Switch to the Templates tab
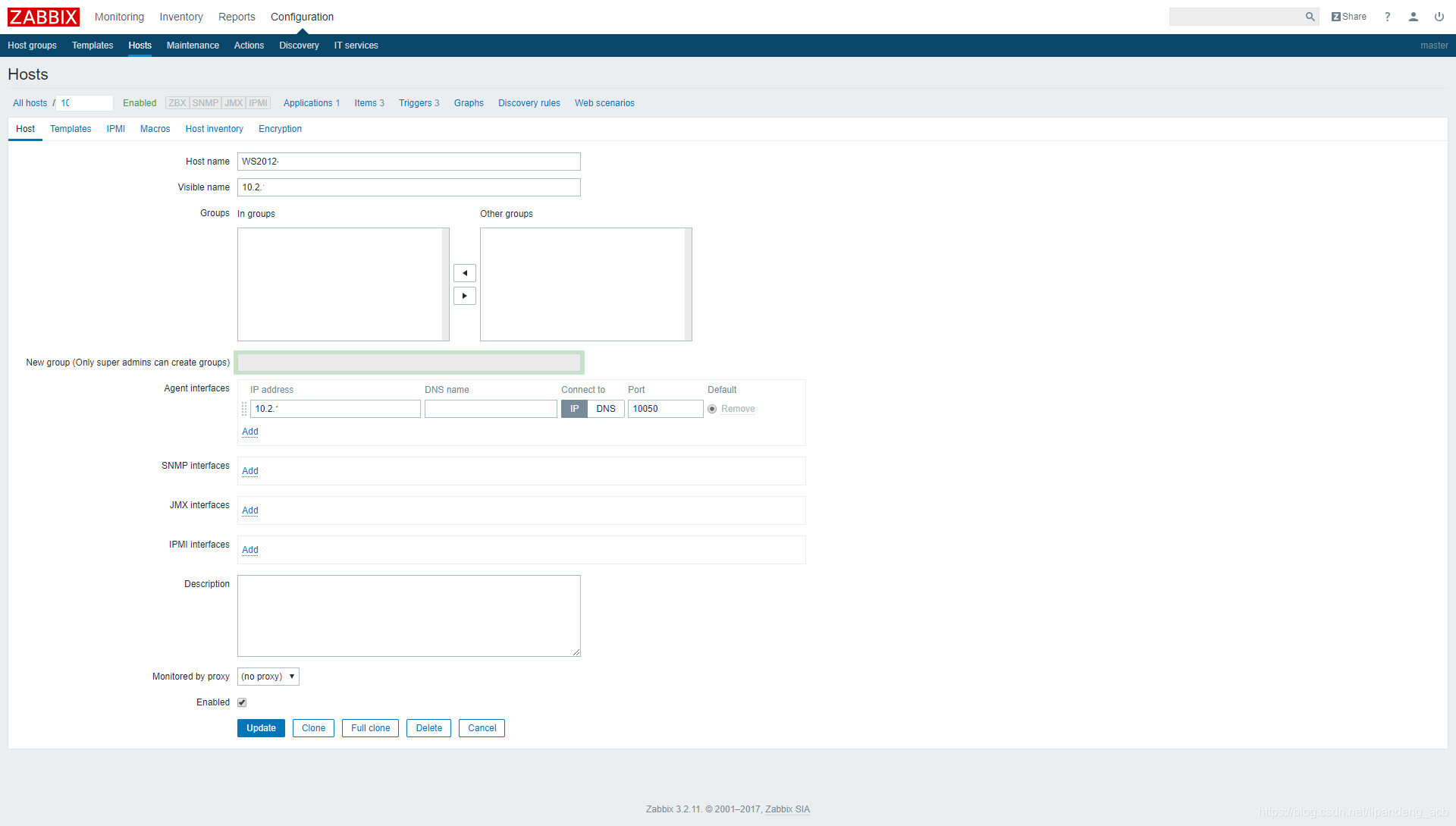 [71, 129]
